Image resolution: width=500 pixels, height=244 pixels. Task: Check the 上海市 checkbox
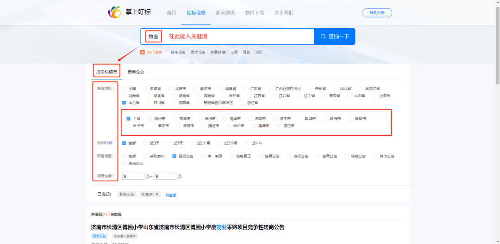(375, 96)
